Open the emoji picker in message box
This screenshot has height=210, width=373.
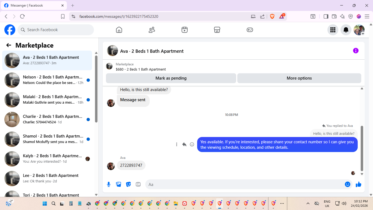(x=348, y=184)
